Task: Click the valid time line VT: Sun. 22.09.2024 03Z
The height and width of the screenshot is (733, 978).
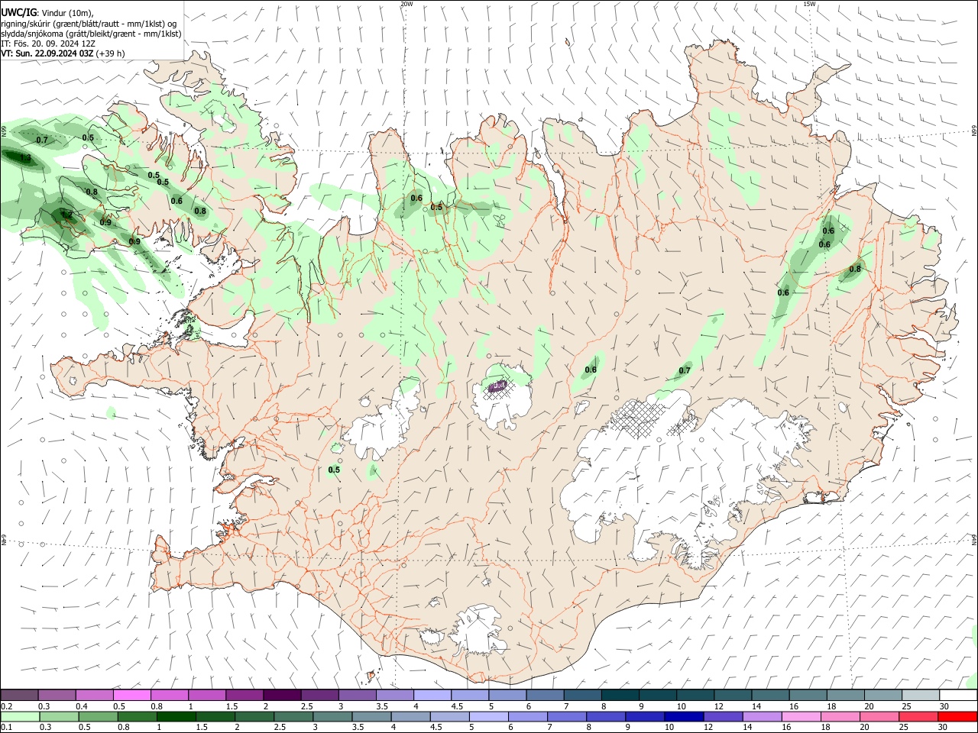Action: [x=47, y=53]
